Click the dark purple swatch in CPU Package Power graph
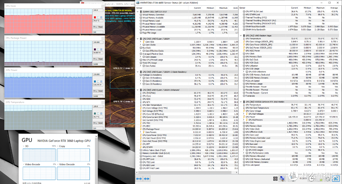342x184 pixels. point(95,49)
